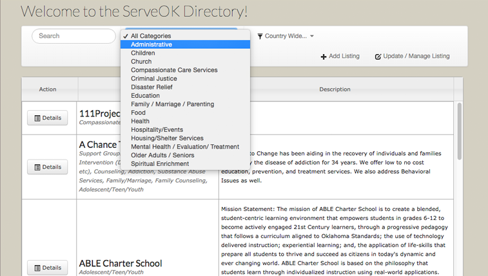Select Spiritual Enrichment category
Viewport: 488px width, 276px height.
coord(185,164)
